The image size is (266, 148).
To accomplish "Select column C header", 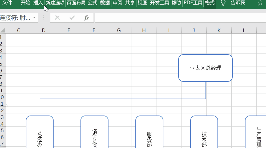I will click(x=19, y=31).
